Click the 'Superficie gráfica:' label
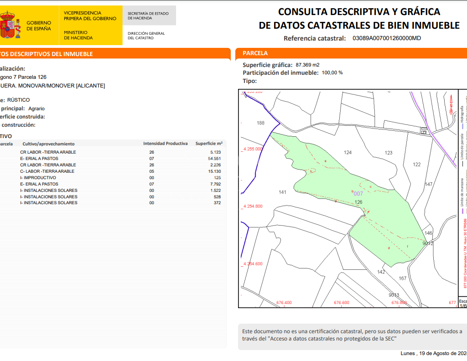This screenshot has height=361, width=467. tap(267, 65)
